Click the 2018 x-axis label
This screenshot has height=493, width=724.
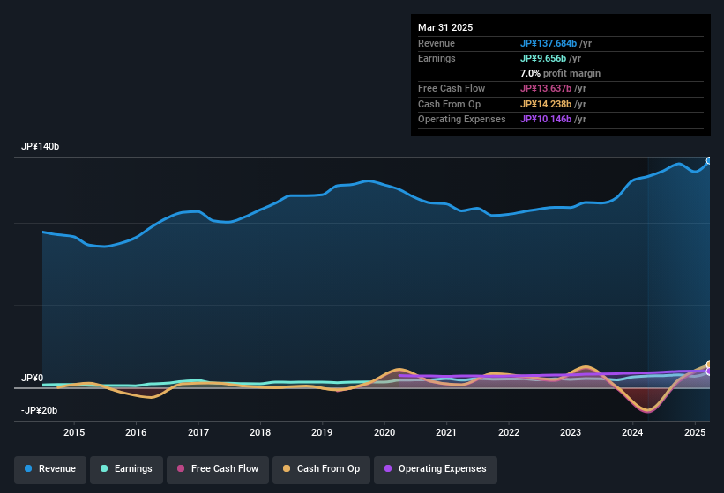click(260, 432)
